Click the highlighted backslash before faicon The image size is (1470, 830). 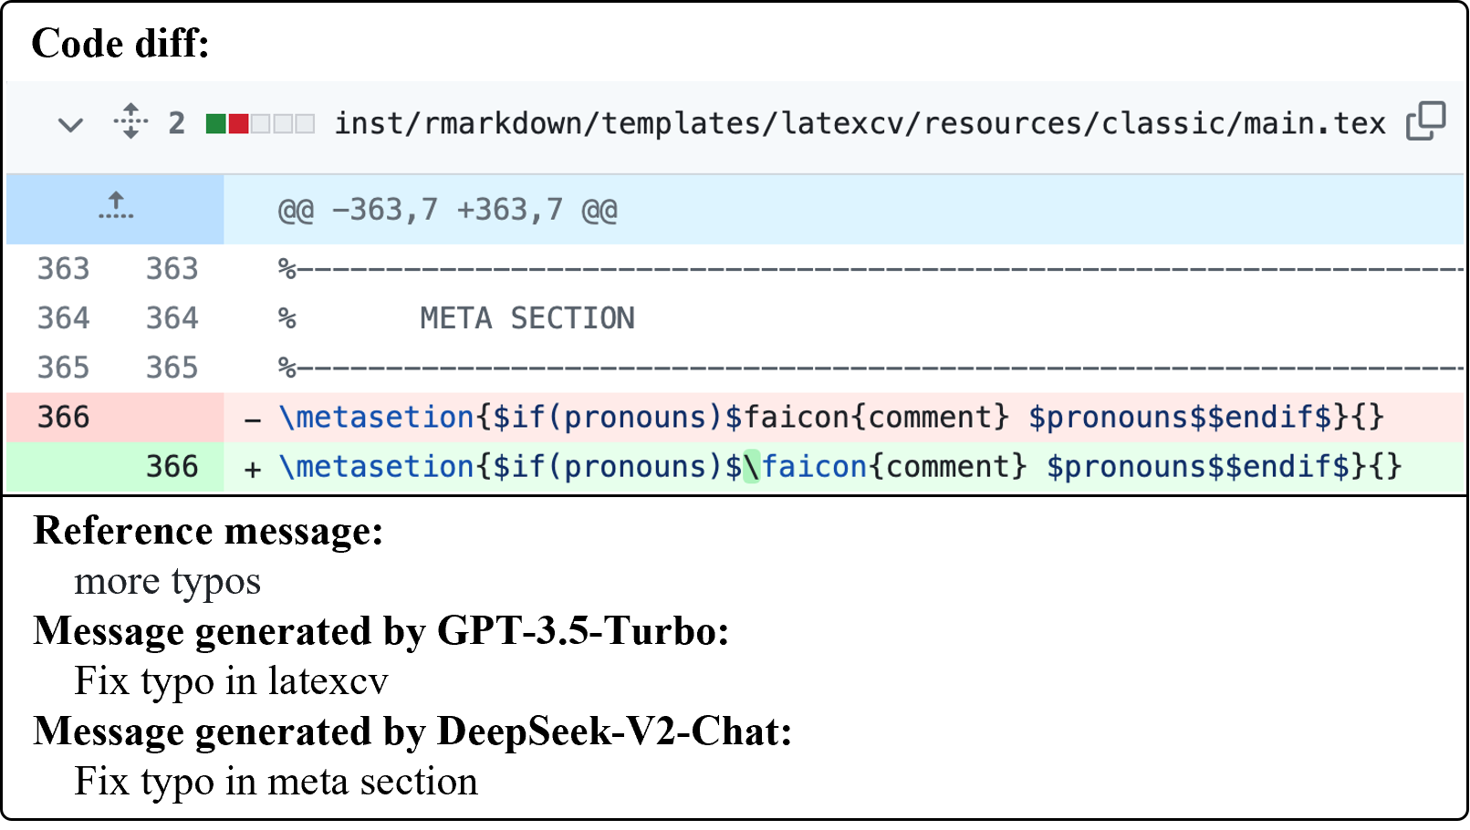(x=751, y=467)
